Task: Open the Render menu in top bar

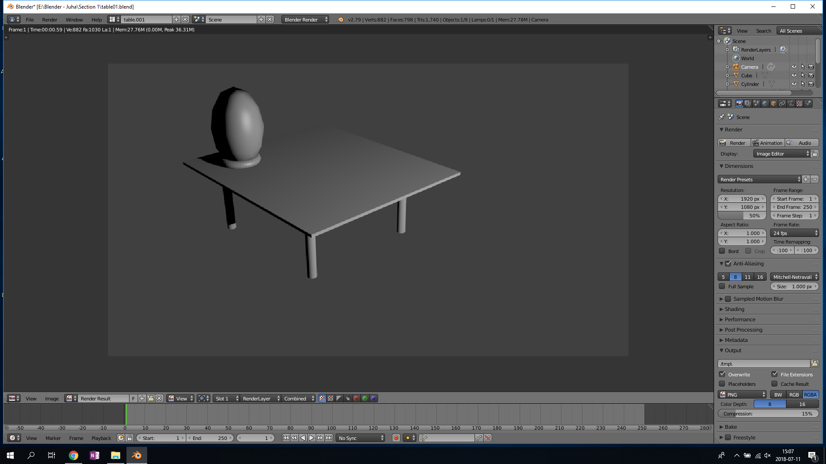Action: tap(50, 19)
